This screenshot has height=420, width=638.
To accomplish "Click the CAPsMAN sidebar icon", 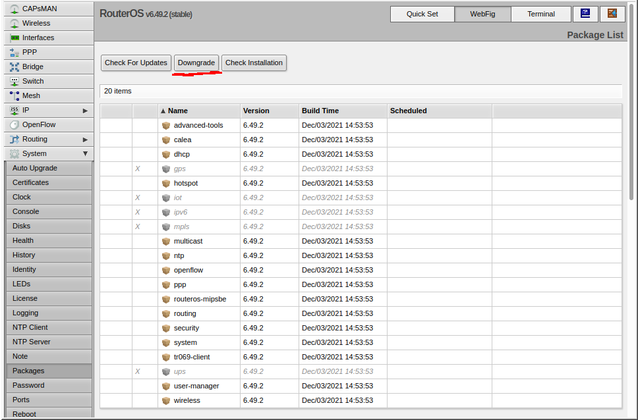I will tap(14, 9).
